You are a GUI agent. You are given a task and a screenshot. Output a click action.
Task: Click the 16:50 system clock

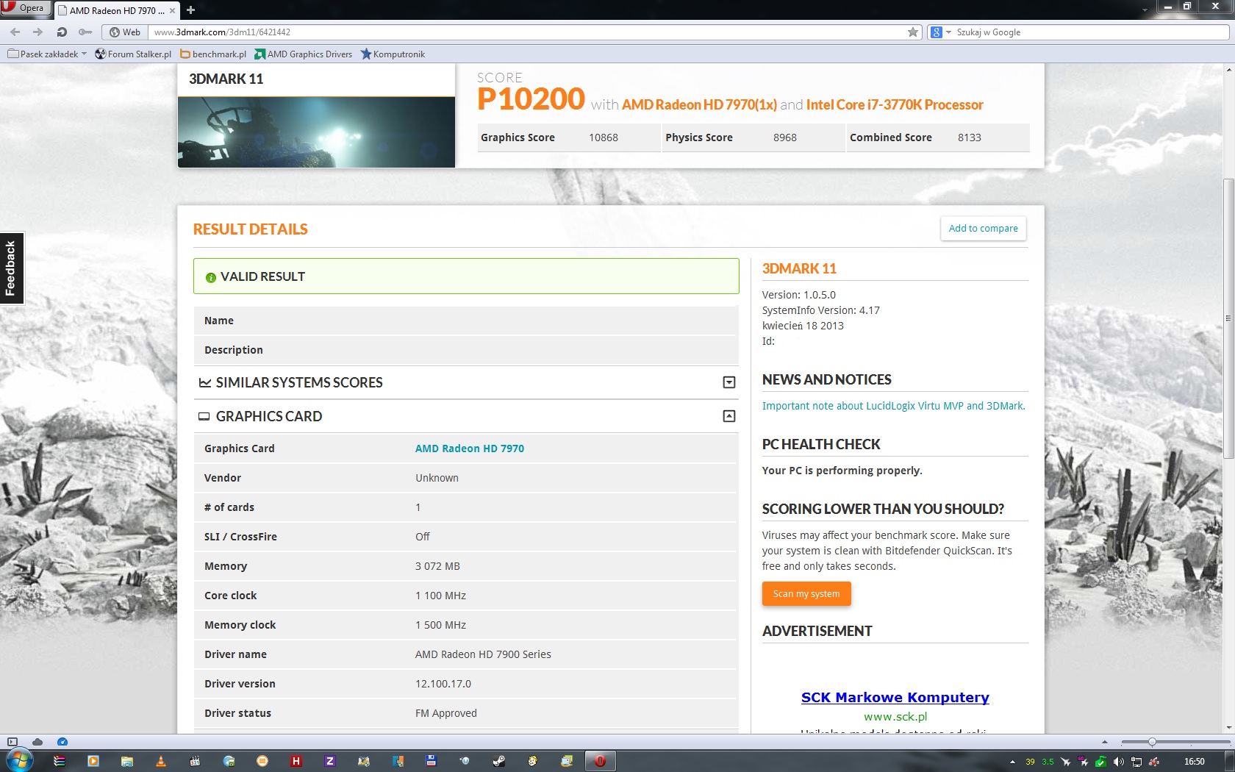tap(1195, 762)
